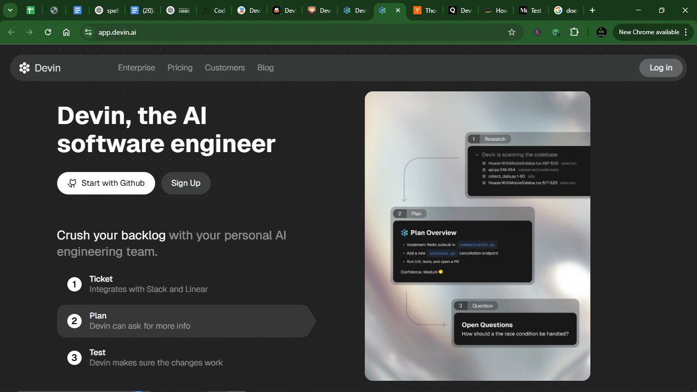
Task: Open the green circular extension icon
Action: tap(556, 32)
